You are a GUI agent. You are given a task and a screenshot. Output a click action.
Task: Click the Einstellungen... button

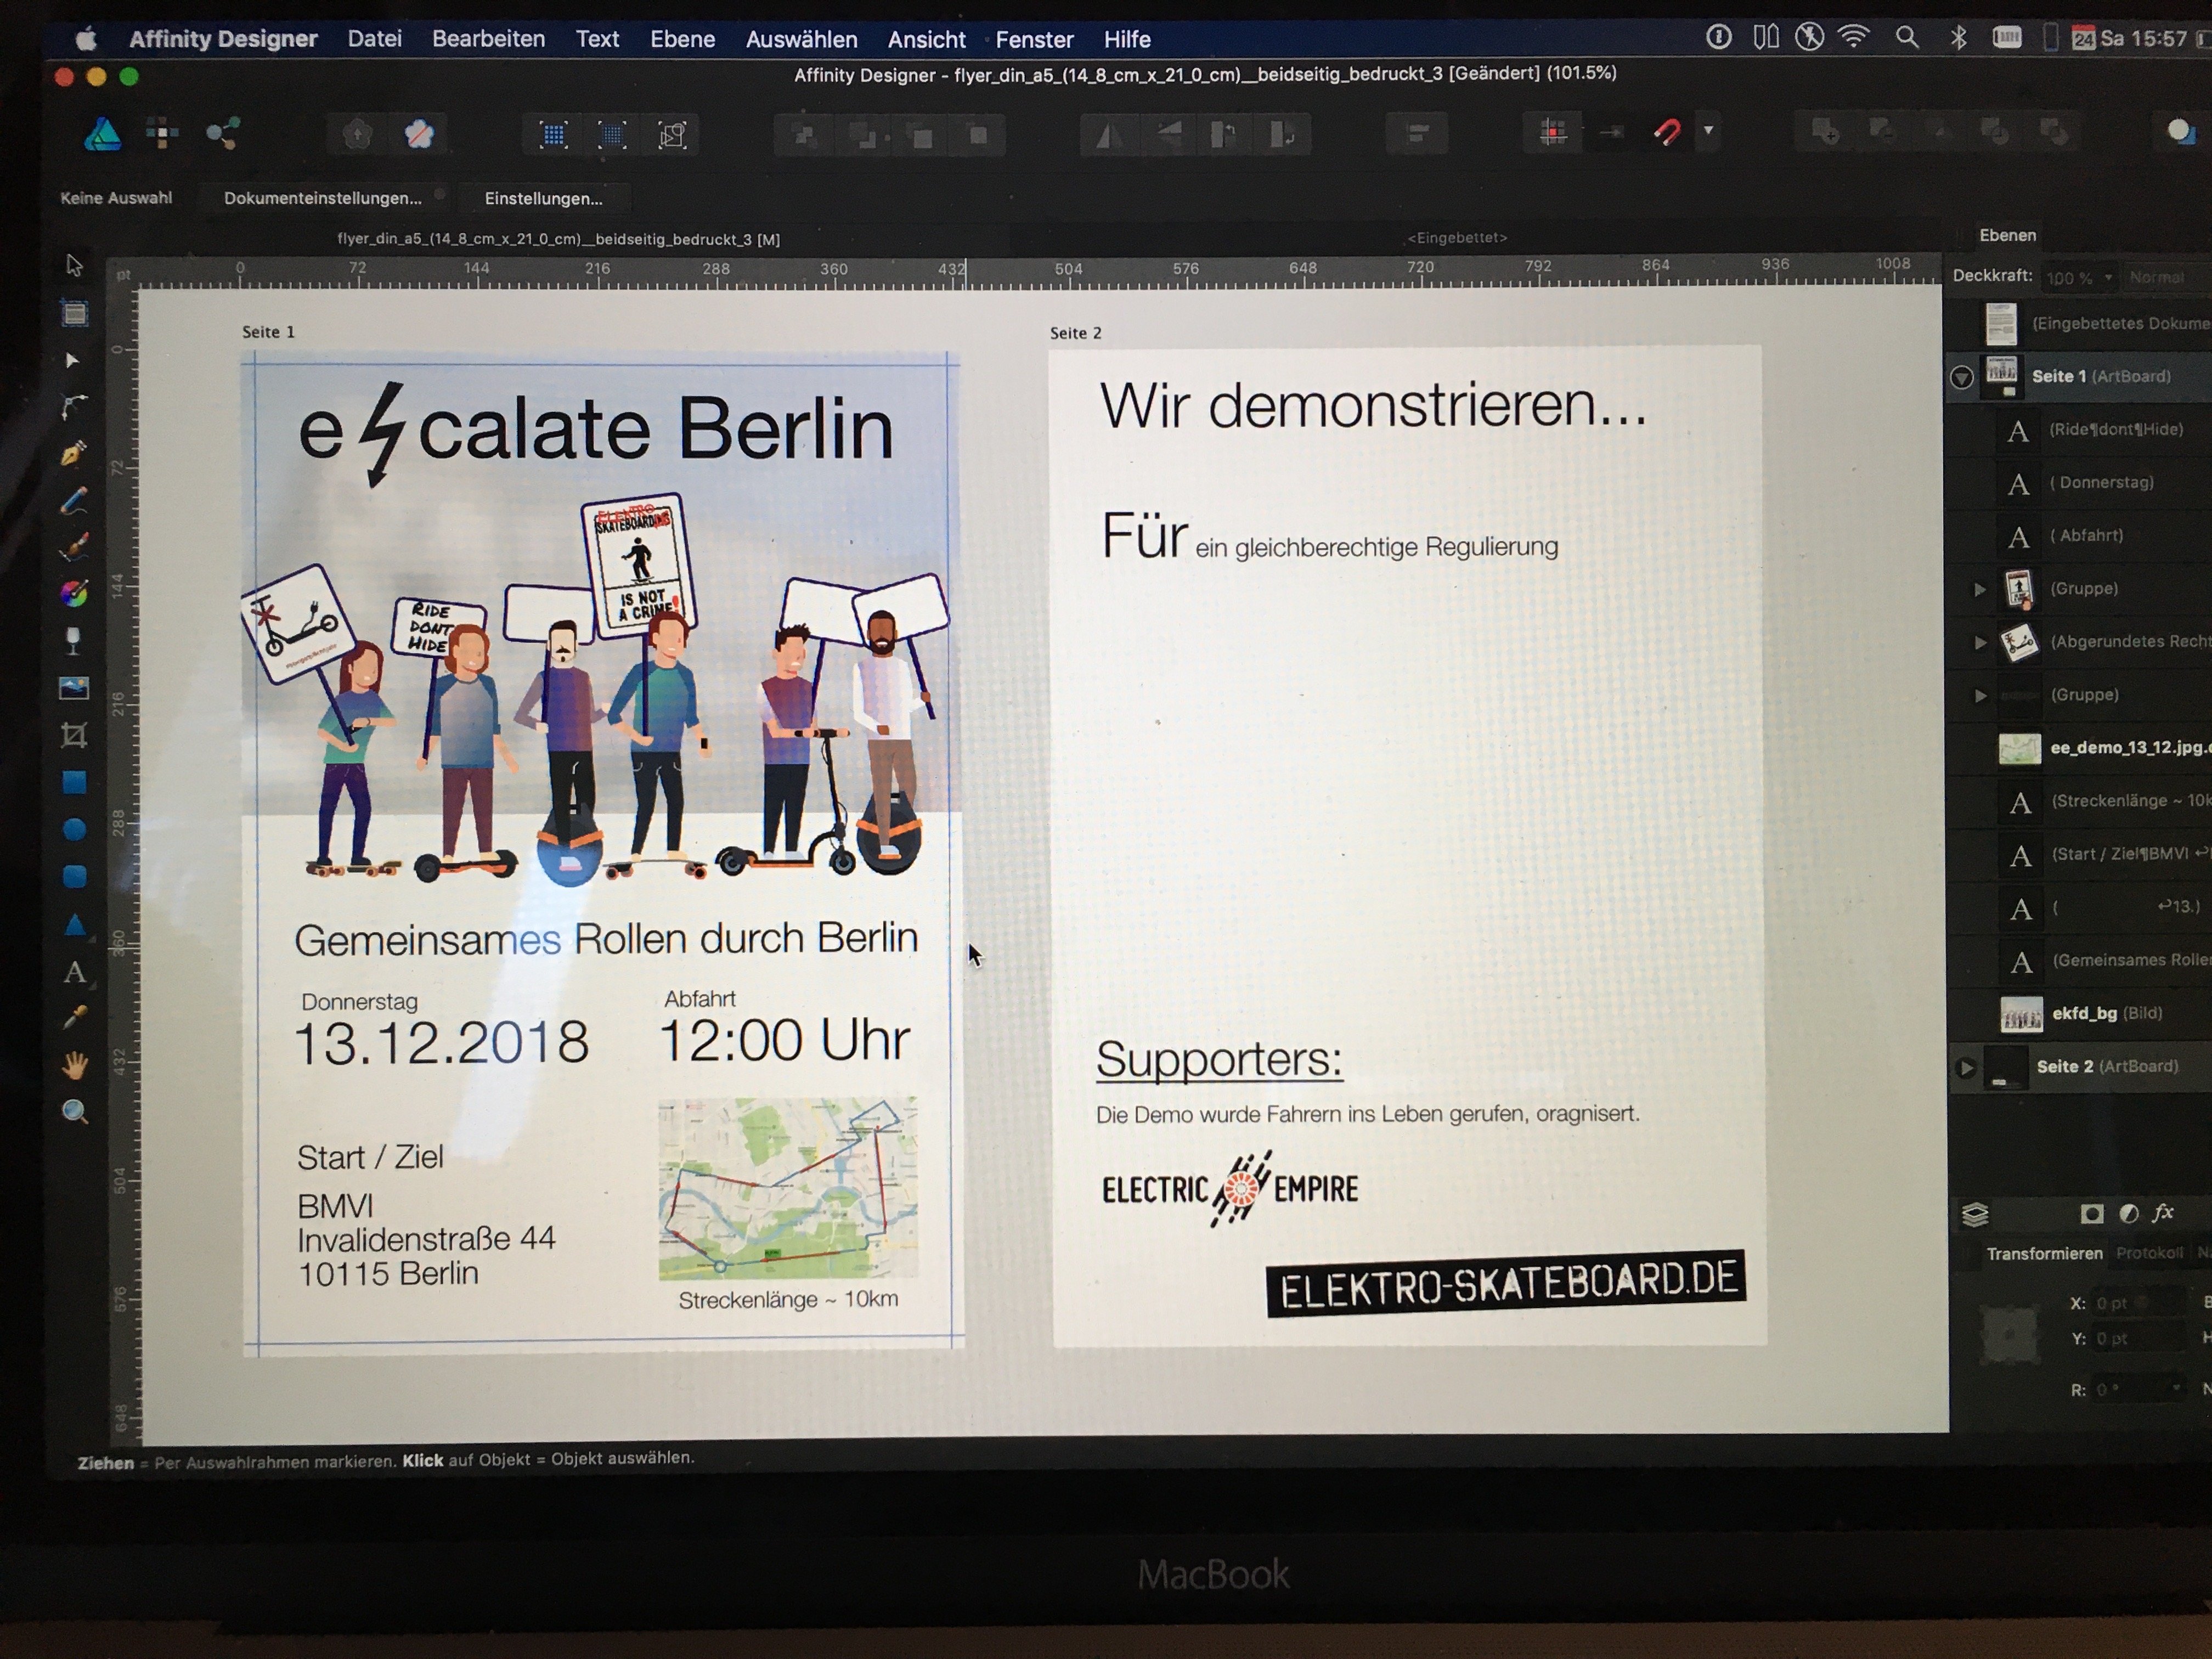click(543, 198)
